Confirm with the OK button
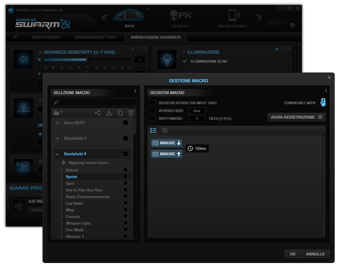This screenshot has width=339, height=267. (x=293, y=254)
